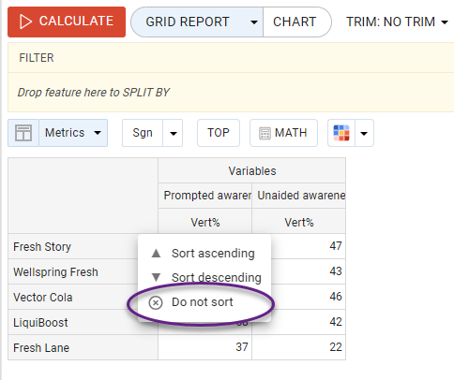Open the Metrics dropdown
The width and height of the screenshot is (454, 380).
point(73,133)
